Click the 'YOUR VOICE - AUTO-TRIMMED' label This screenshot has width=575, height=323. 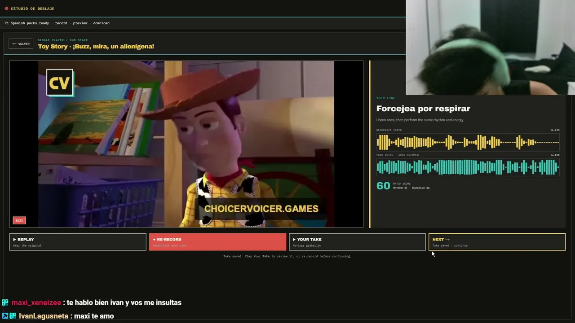coord(398,155)
